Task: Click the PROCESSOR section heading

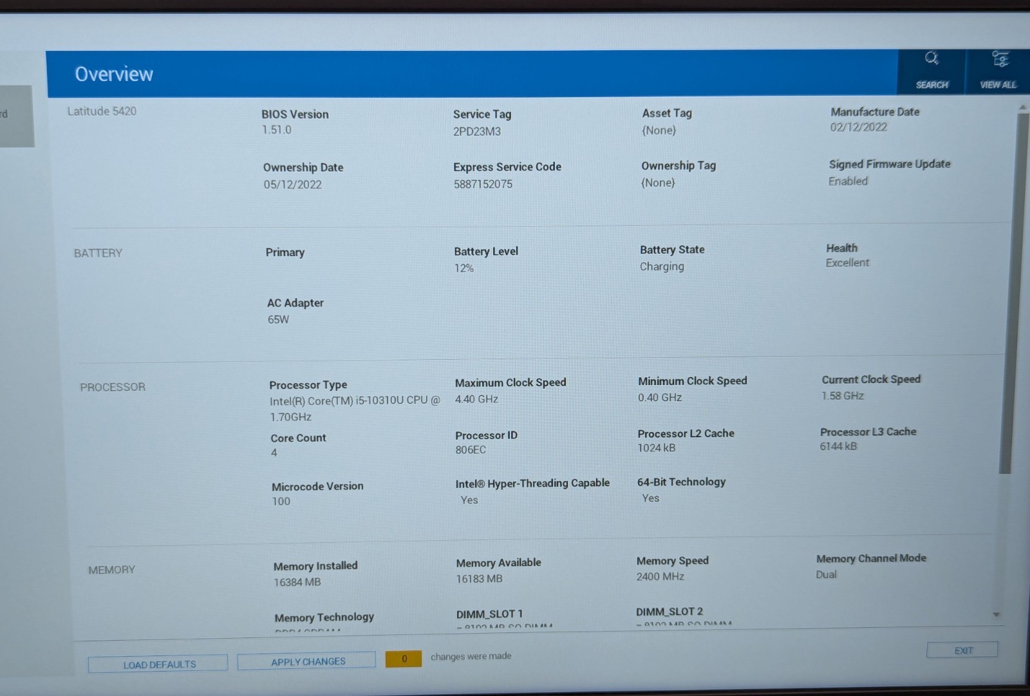Action: 113,387
